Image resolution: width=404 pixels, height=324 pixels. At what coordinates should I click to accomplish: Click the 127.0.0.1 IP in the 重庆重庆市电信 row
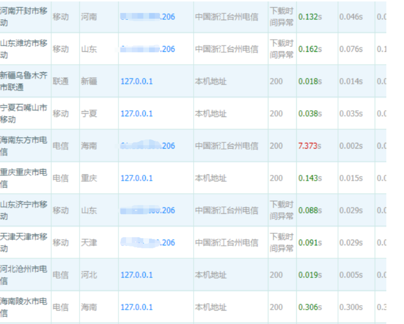click(x=136, y=178)
